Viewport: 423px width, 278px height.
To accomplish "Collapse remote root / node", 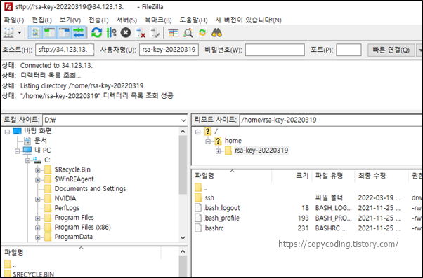I will click(x=197, y=132).
